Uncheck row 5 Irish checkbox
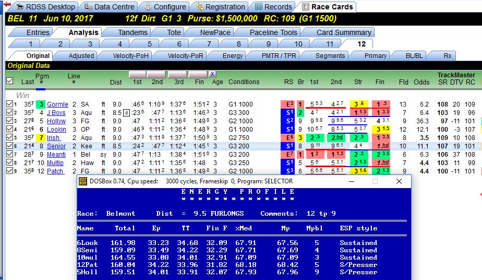Screen dimensions: 482x280 pyautogui.click(x=9, y=137)
